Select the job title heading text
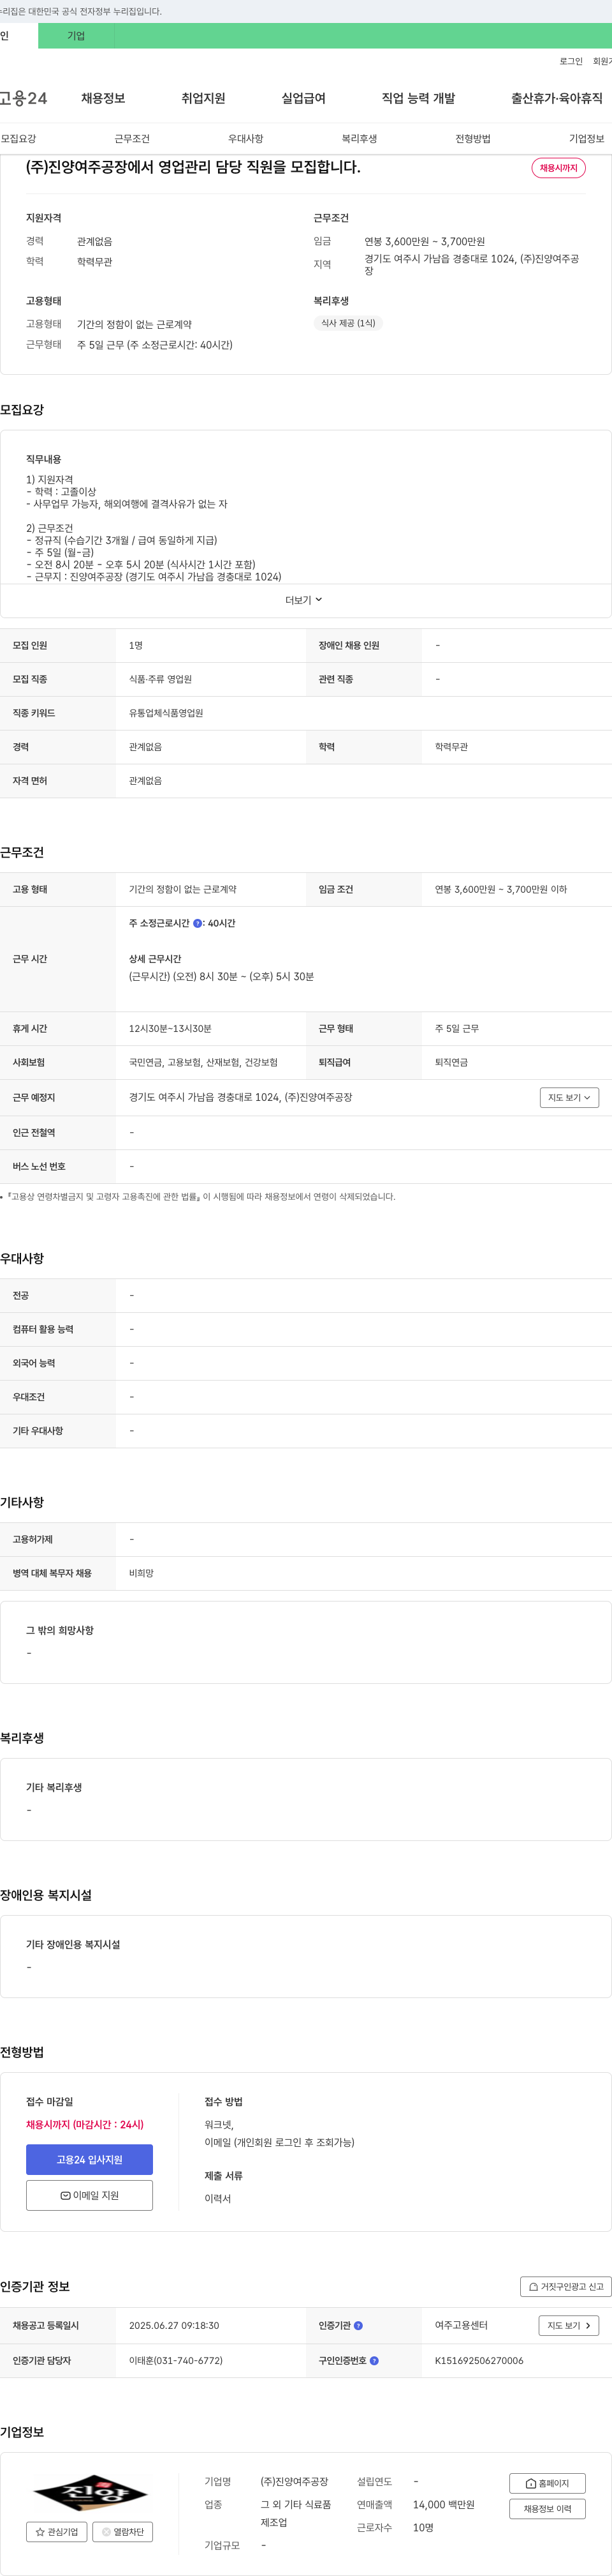The width and height of the screenshot is (612, 2576). (x=193, y=167)
